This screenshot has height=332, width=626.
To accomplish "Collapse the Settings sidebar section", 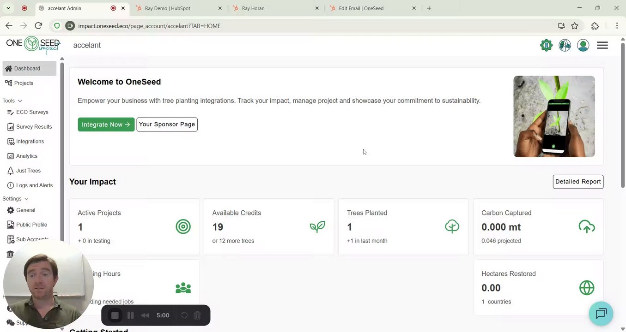I will (x=26, y=199).
